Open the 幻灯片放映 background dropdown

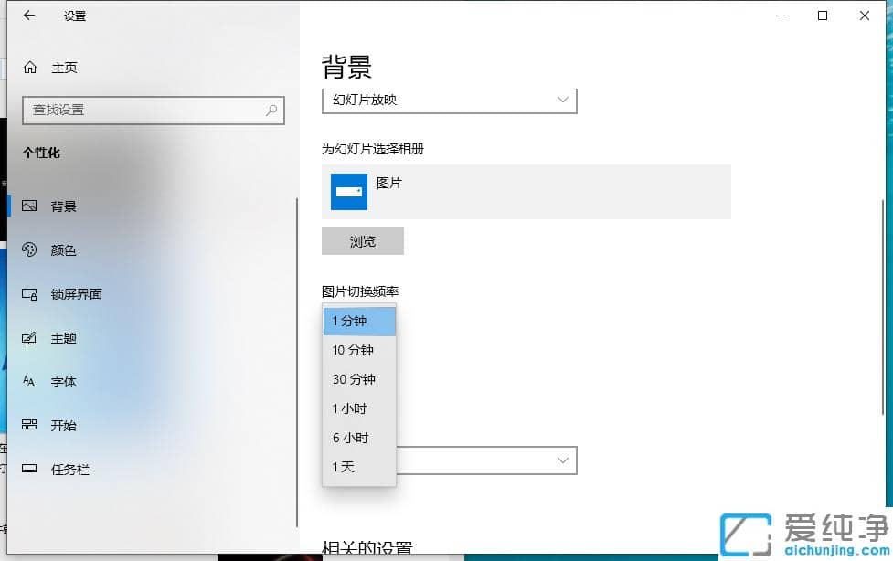tap(448, 100)
